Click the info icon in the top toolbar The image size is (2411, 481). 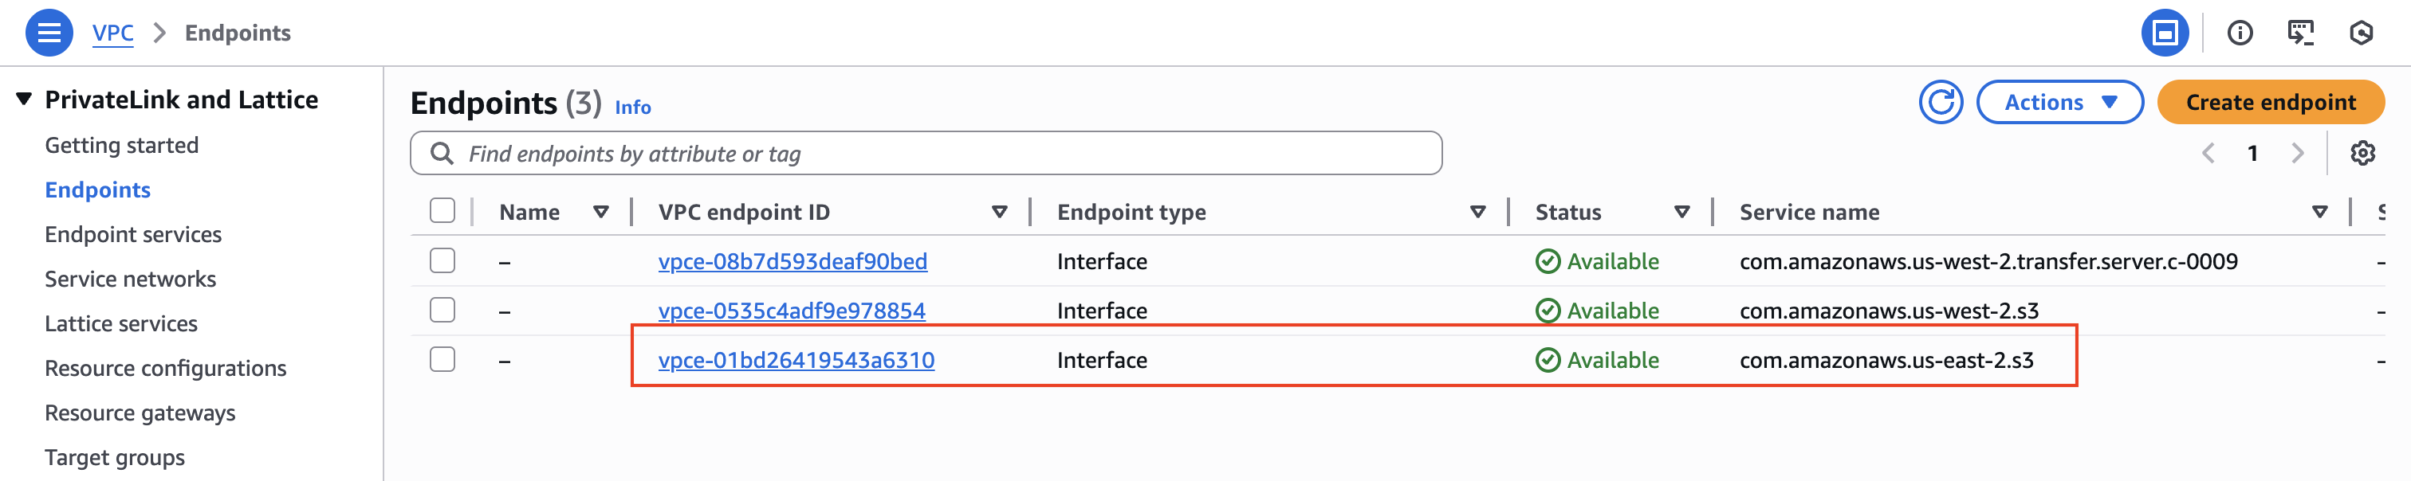click(2240, 32)
